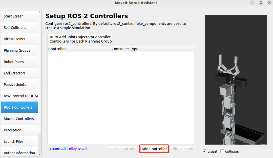The width and height of the screenshot is (273, 158).
Task: Open Virtual Joints step
Action: point(19,39)
